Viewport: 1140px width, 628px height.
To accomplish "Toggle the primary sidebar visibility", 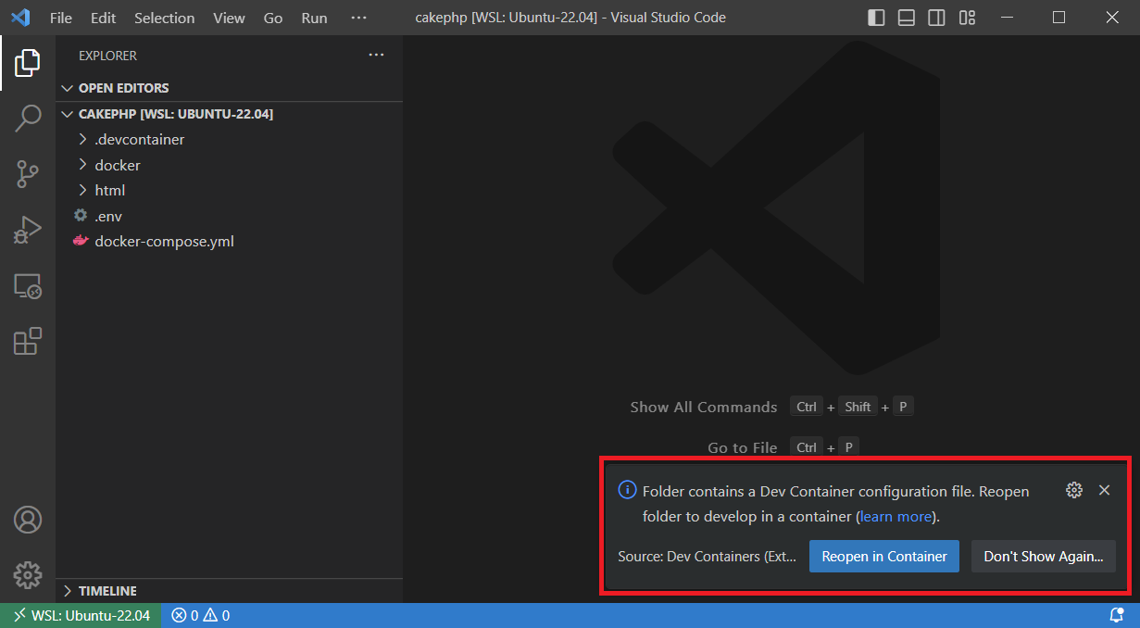I will point(875,17).
